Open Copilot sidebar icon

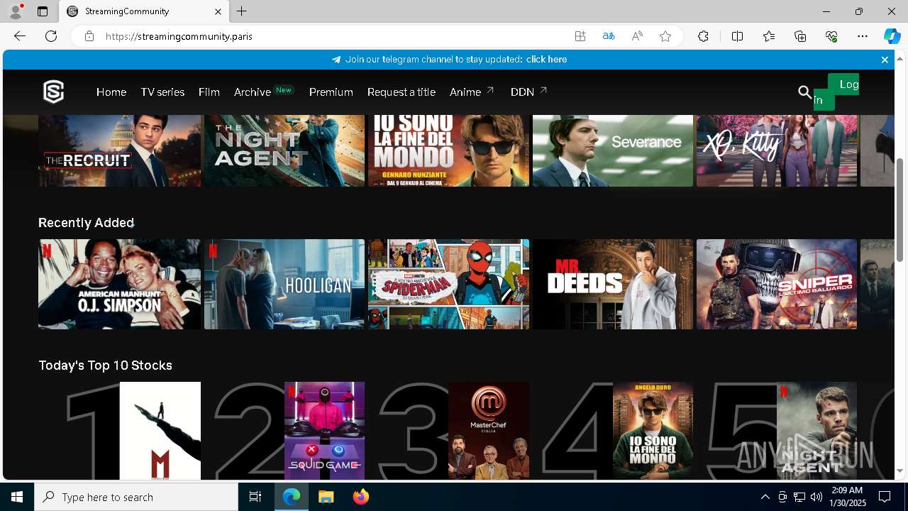(x=892, y=36)
